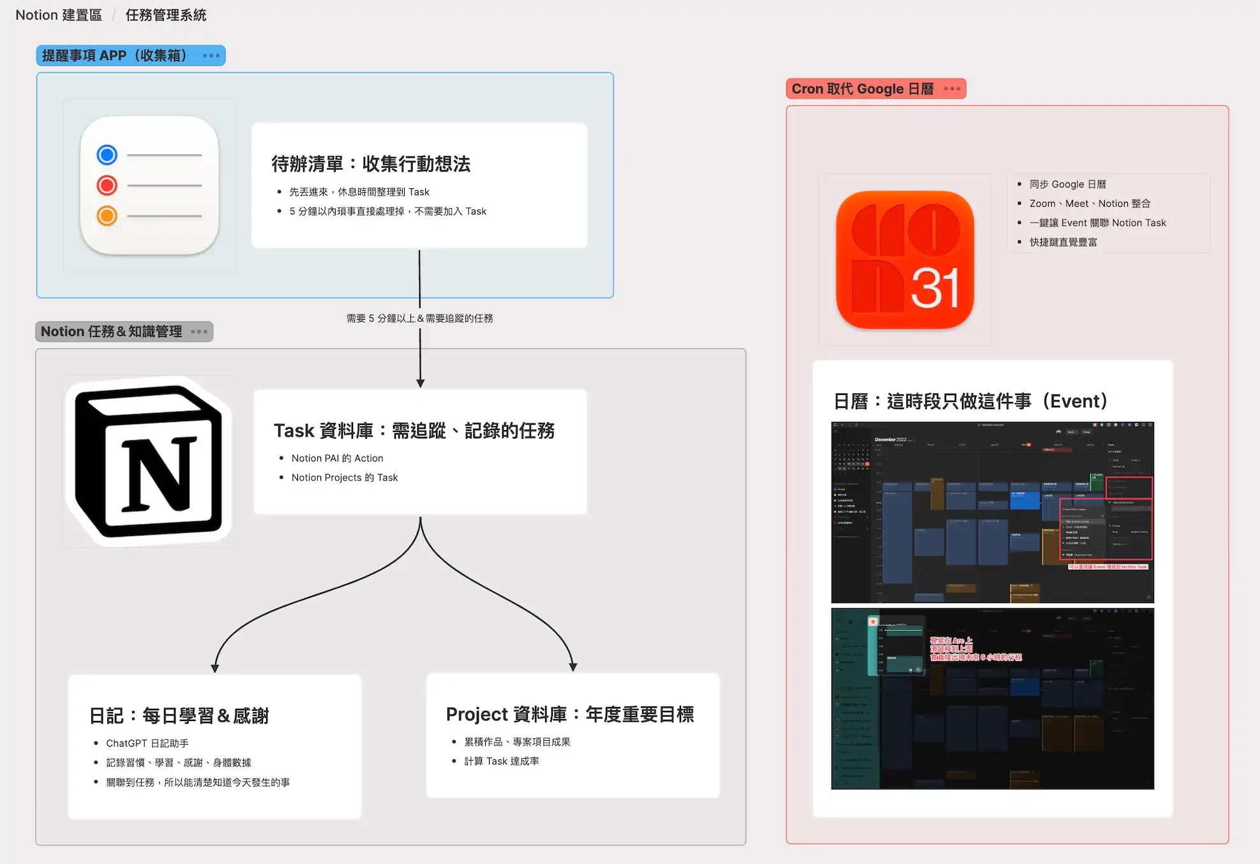Select bullet Zoom、Meet、Notion 整合

(x=1090, y=204)
